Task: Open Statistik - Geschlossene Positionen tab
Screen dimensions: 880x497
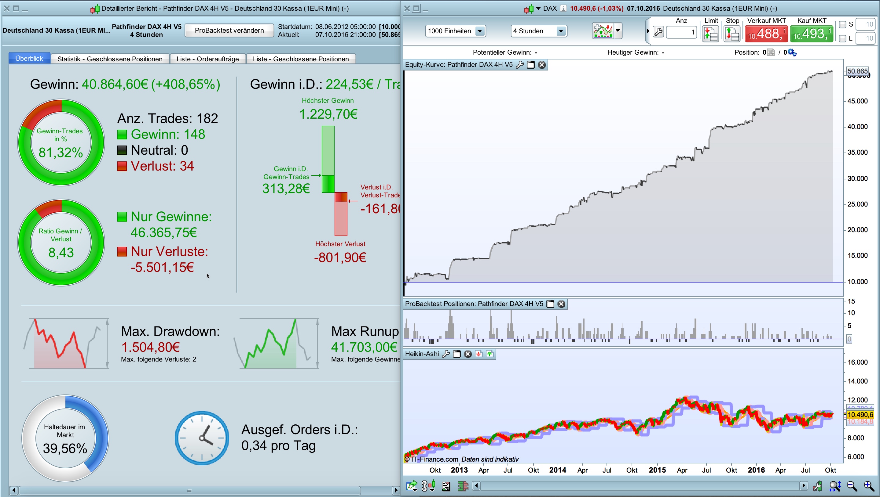Action: click(x=110, y=59)
